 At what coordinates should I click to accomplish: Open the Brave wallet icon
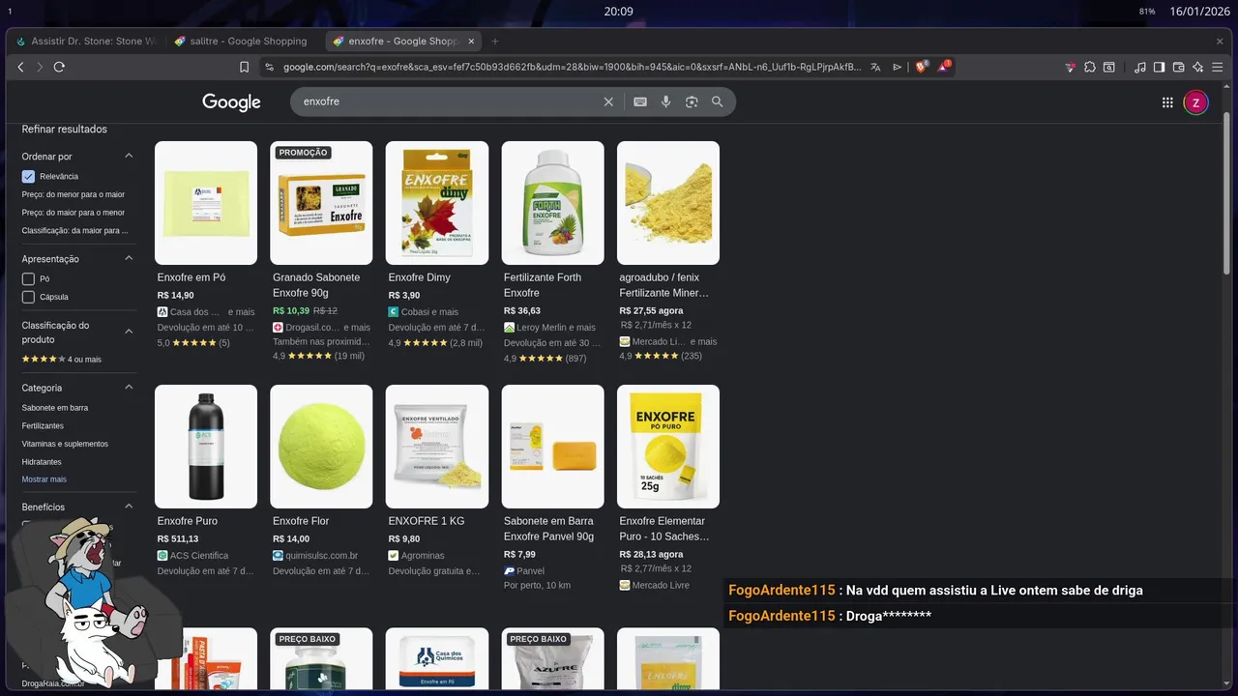coord(1179,67)
